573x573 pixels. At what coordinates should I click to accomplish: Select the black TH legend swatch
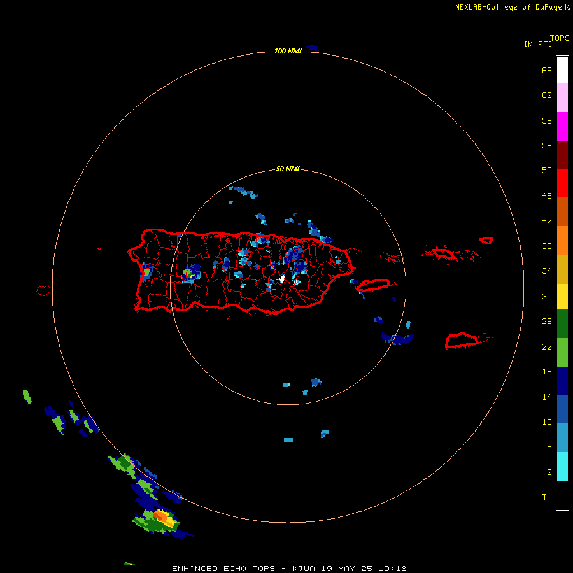(562, 495)
